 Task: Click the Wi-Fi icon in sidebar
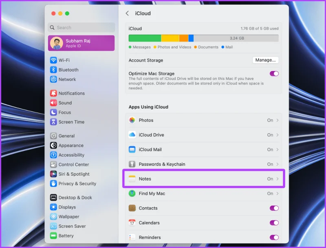pos(53,60)
